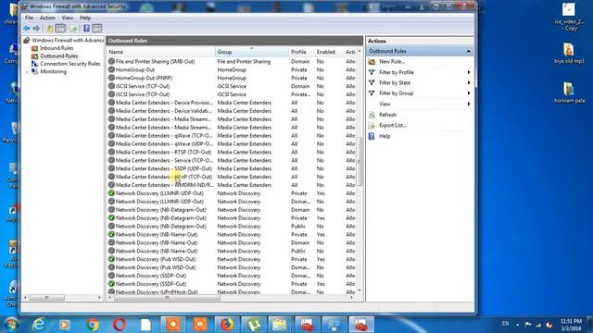Screen dimensions: 593x333
Task: Click the Refresh icon in Actions pane
Action: point(372,115)
